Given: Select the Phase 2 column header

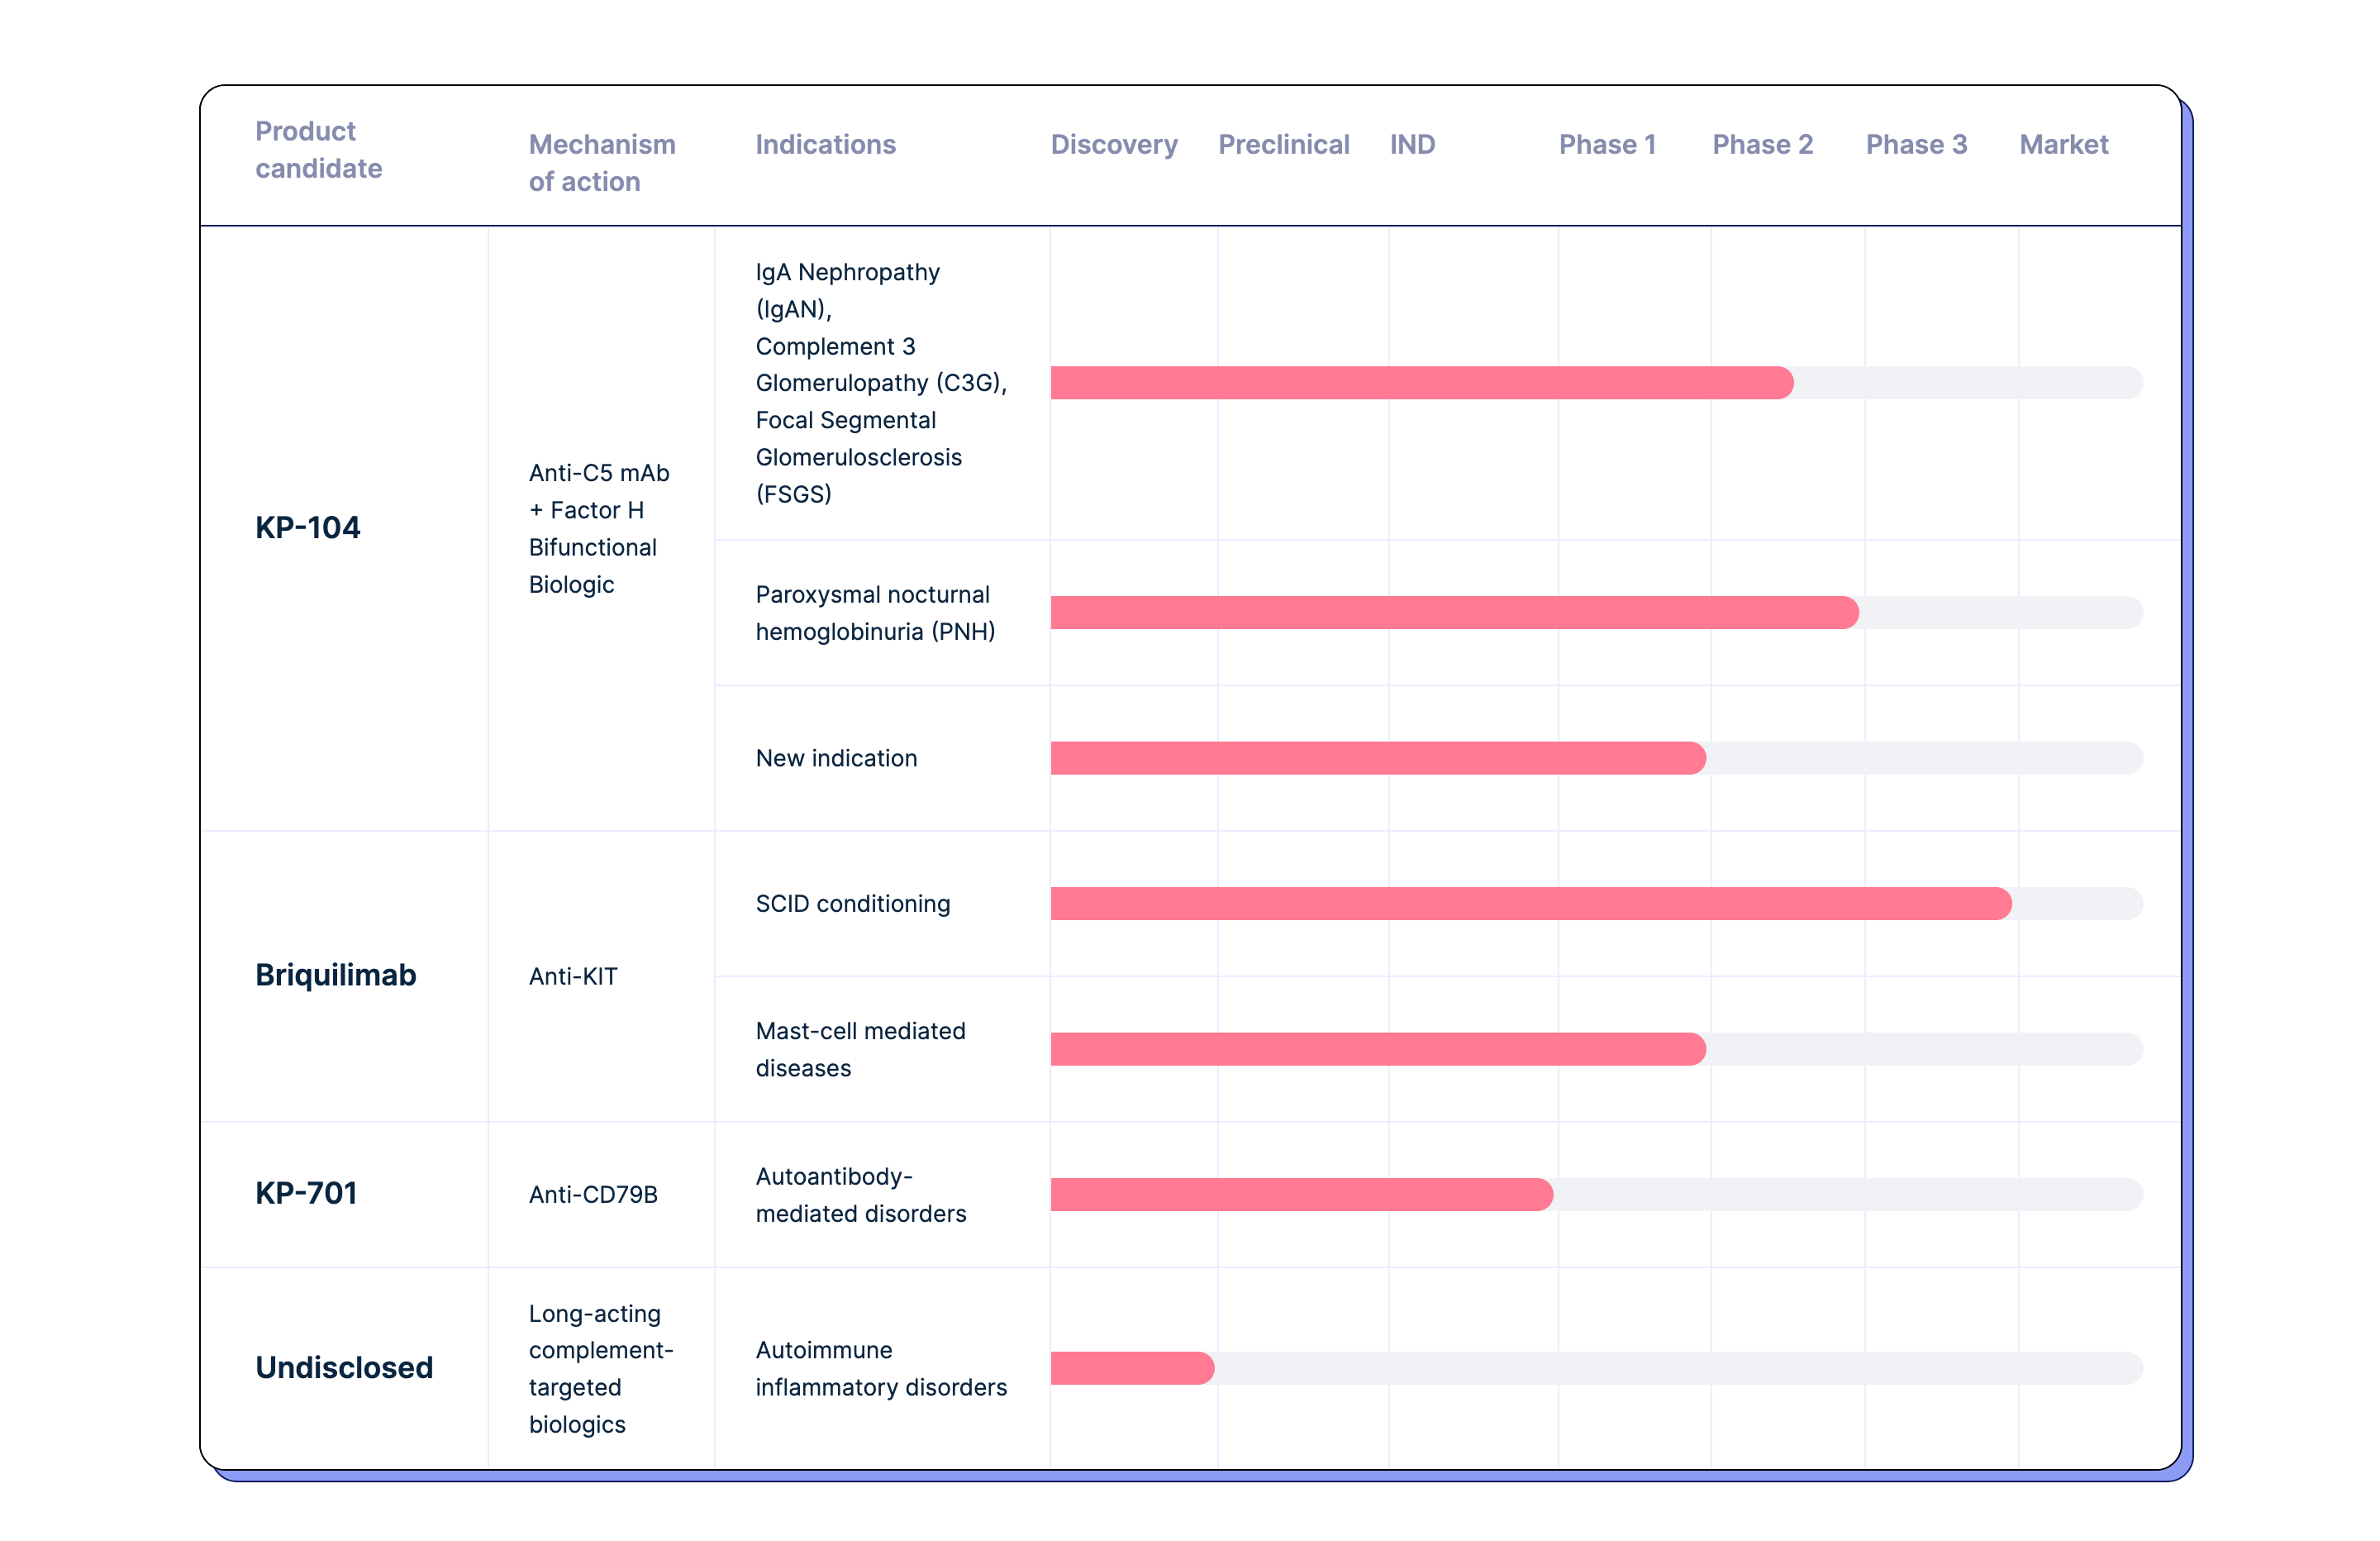Looking at the screenshot, I should (1762, 144).
